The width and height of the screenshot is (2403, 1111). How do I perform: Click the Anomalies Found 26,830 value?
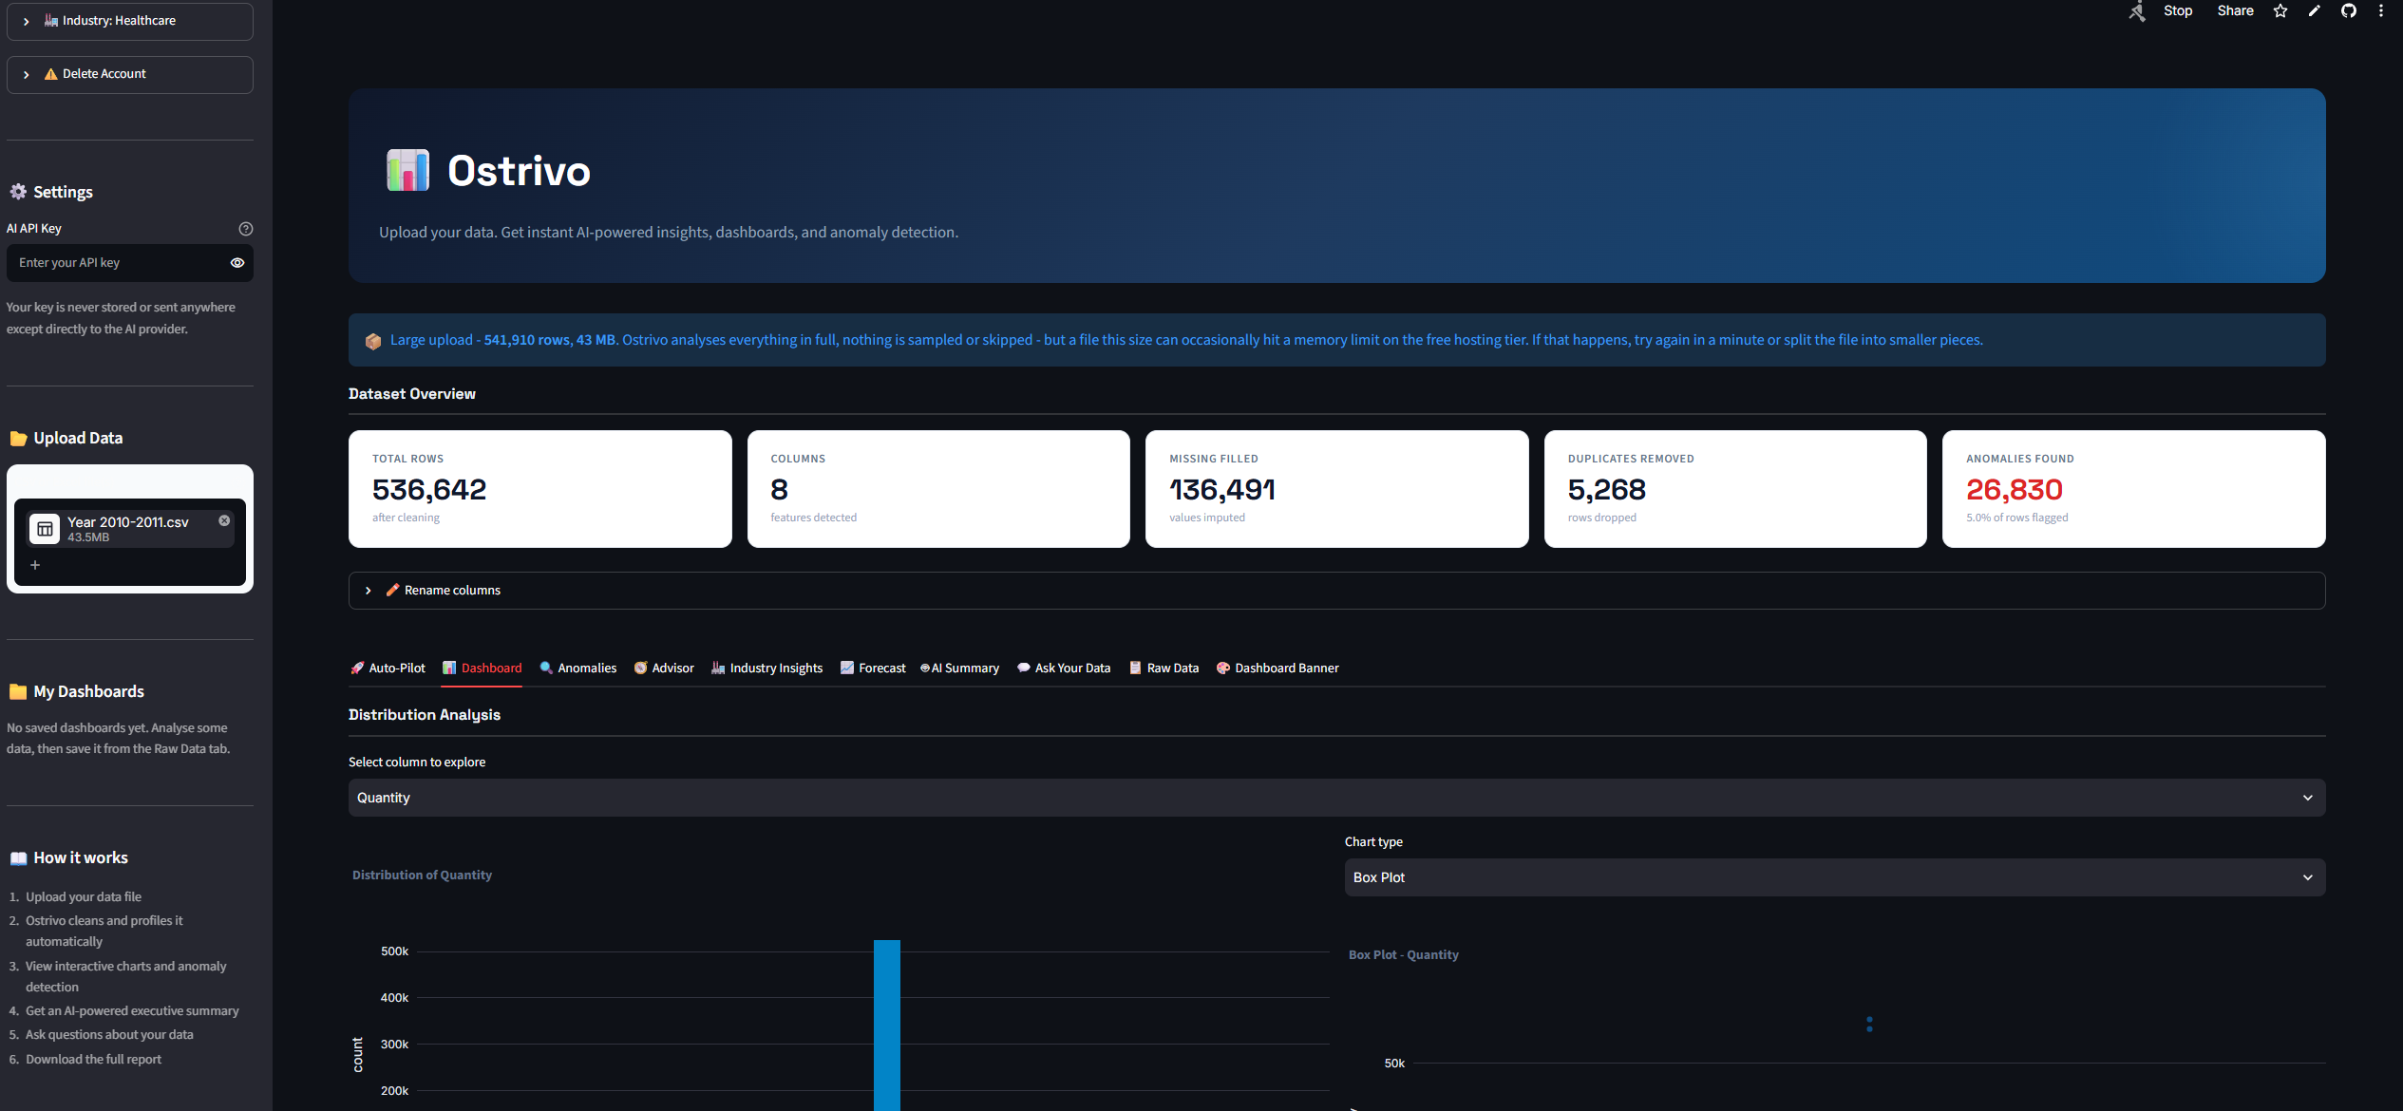(x=2015, y=490)
